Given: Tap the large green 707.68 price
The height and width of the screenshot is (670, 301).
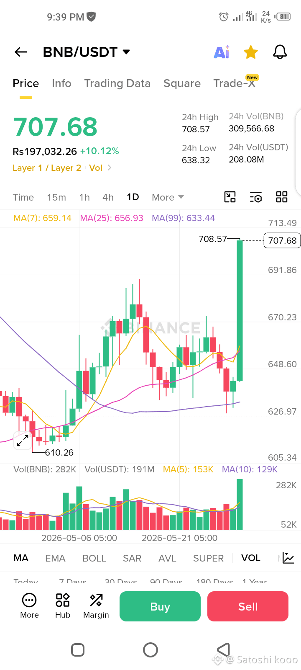Looking at the screenshot, I should click(55, 127).
